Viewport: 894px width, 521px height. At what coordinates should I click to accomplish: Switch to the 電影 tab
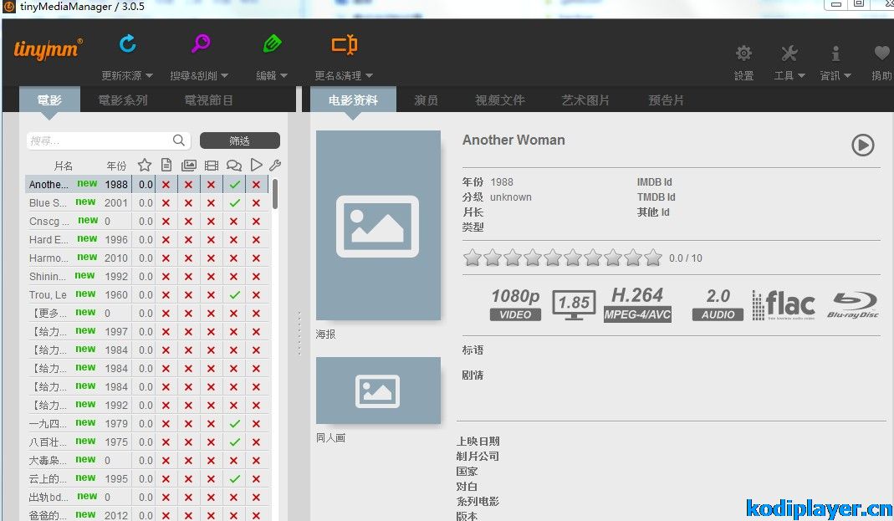[x=49, y=100]
